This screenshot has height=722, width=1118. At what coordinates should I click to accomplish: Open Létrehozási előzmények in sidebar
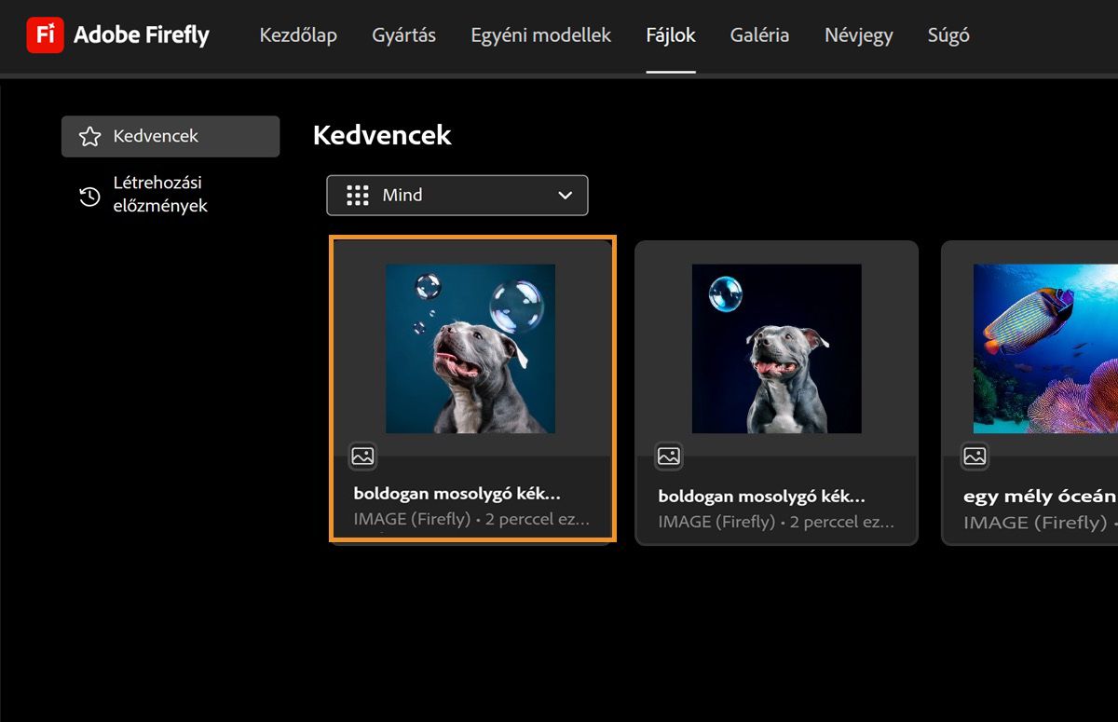[160, 195]
